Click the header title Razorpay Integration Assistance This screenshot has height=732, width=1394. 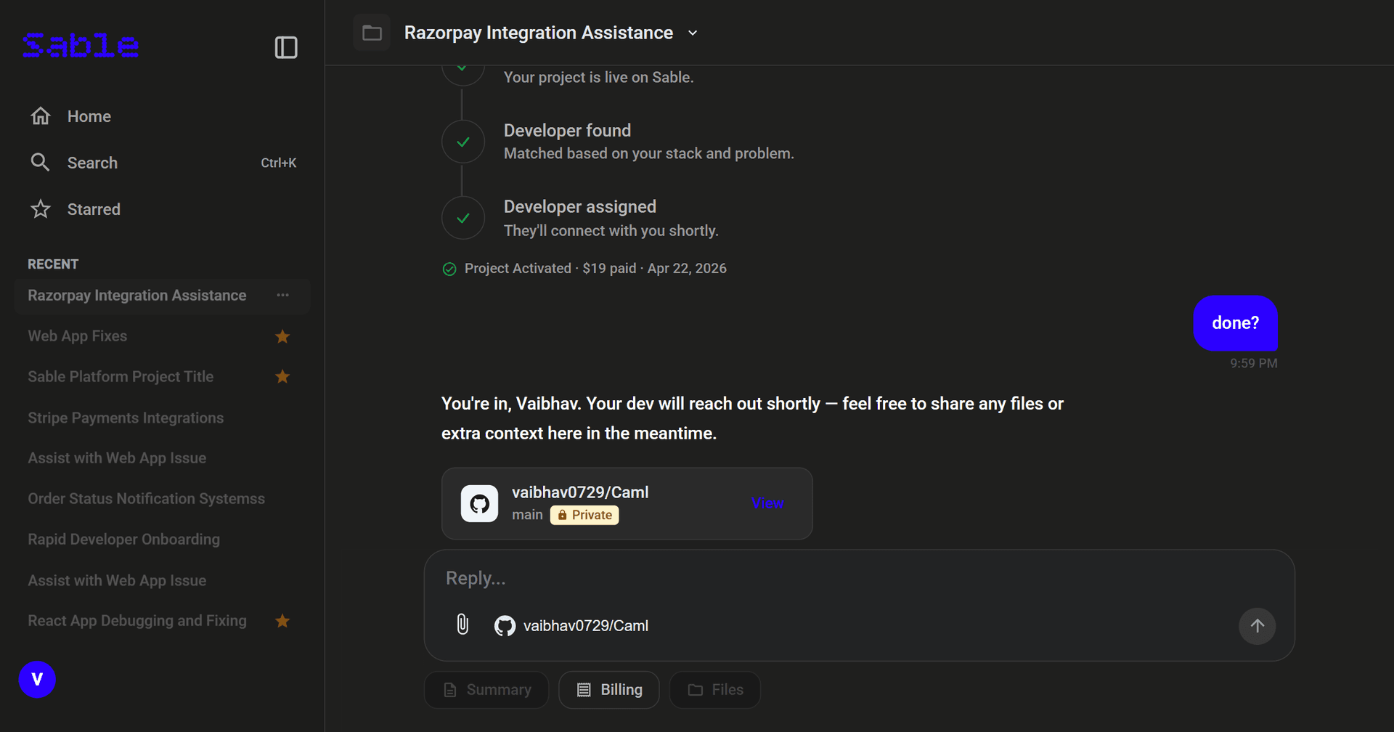click(538, 33)
